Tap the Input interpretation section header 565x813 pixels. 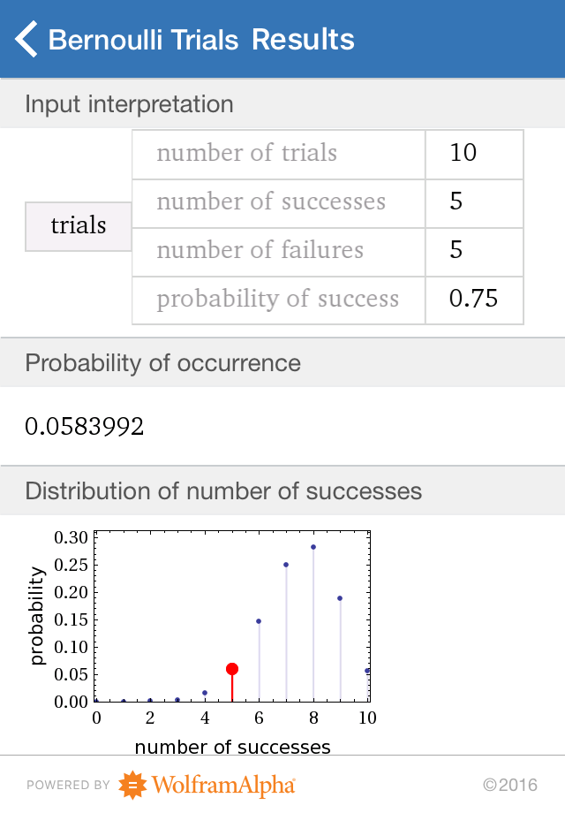click(x=130, y=104)
